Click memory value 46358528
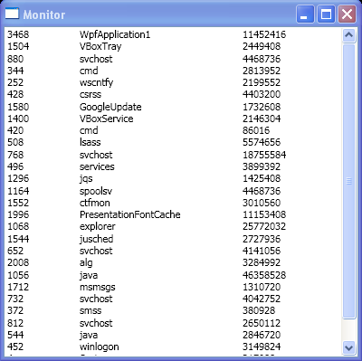The image size is (362, 361). [264, 275]
